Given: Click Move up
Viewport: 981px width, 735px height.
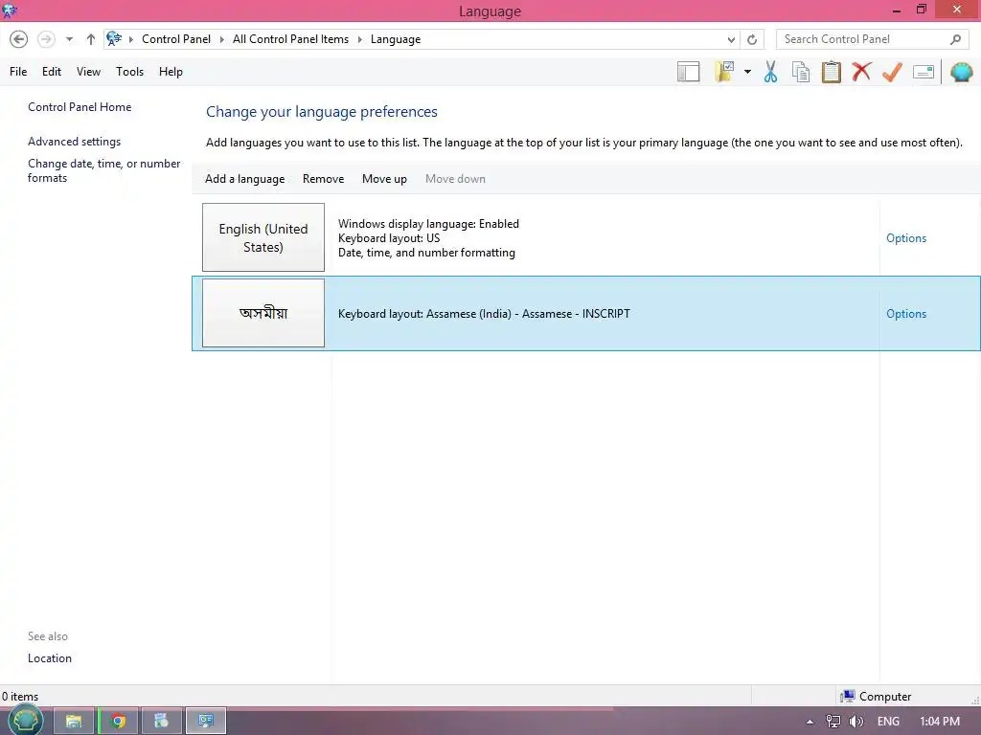Looking at the screenshot, I should pos(384,179).
